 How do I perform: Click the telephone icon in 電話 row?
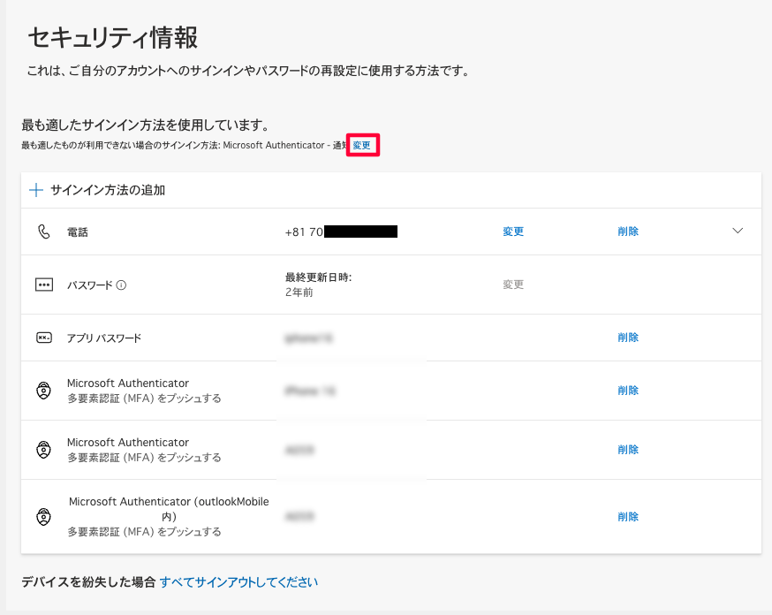(44, 232)
